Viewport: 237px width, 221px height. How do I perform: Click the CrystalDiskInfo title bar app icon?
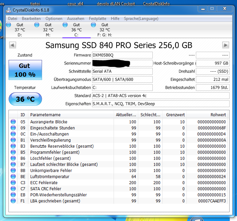(x=8, y=10)
